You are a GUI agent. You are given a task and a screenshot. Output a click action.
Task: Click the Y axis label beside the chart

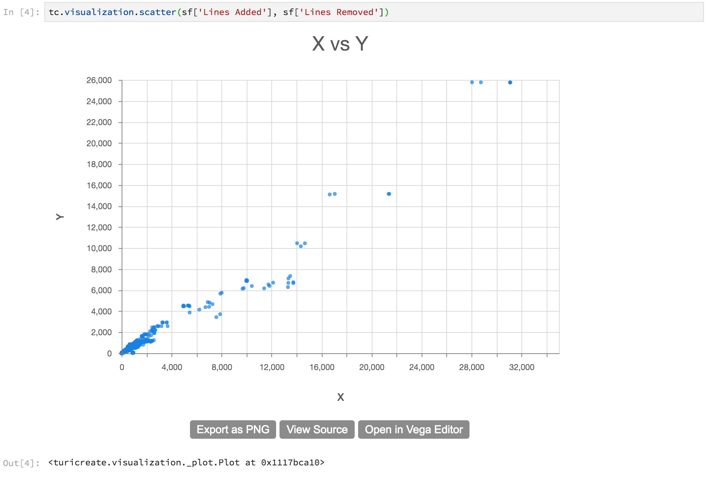click(x=59, y=217)
